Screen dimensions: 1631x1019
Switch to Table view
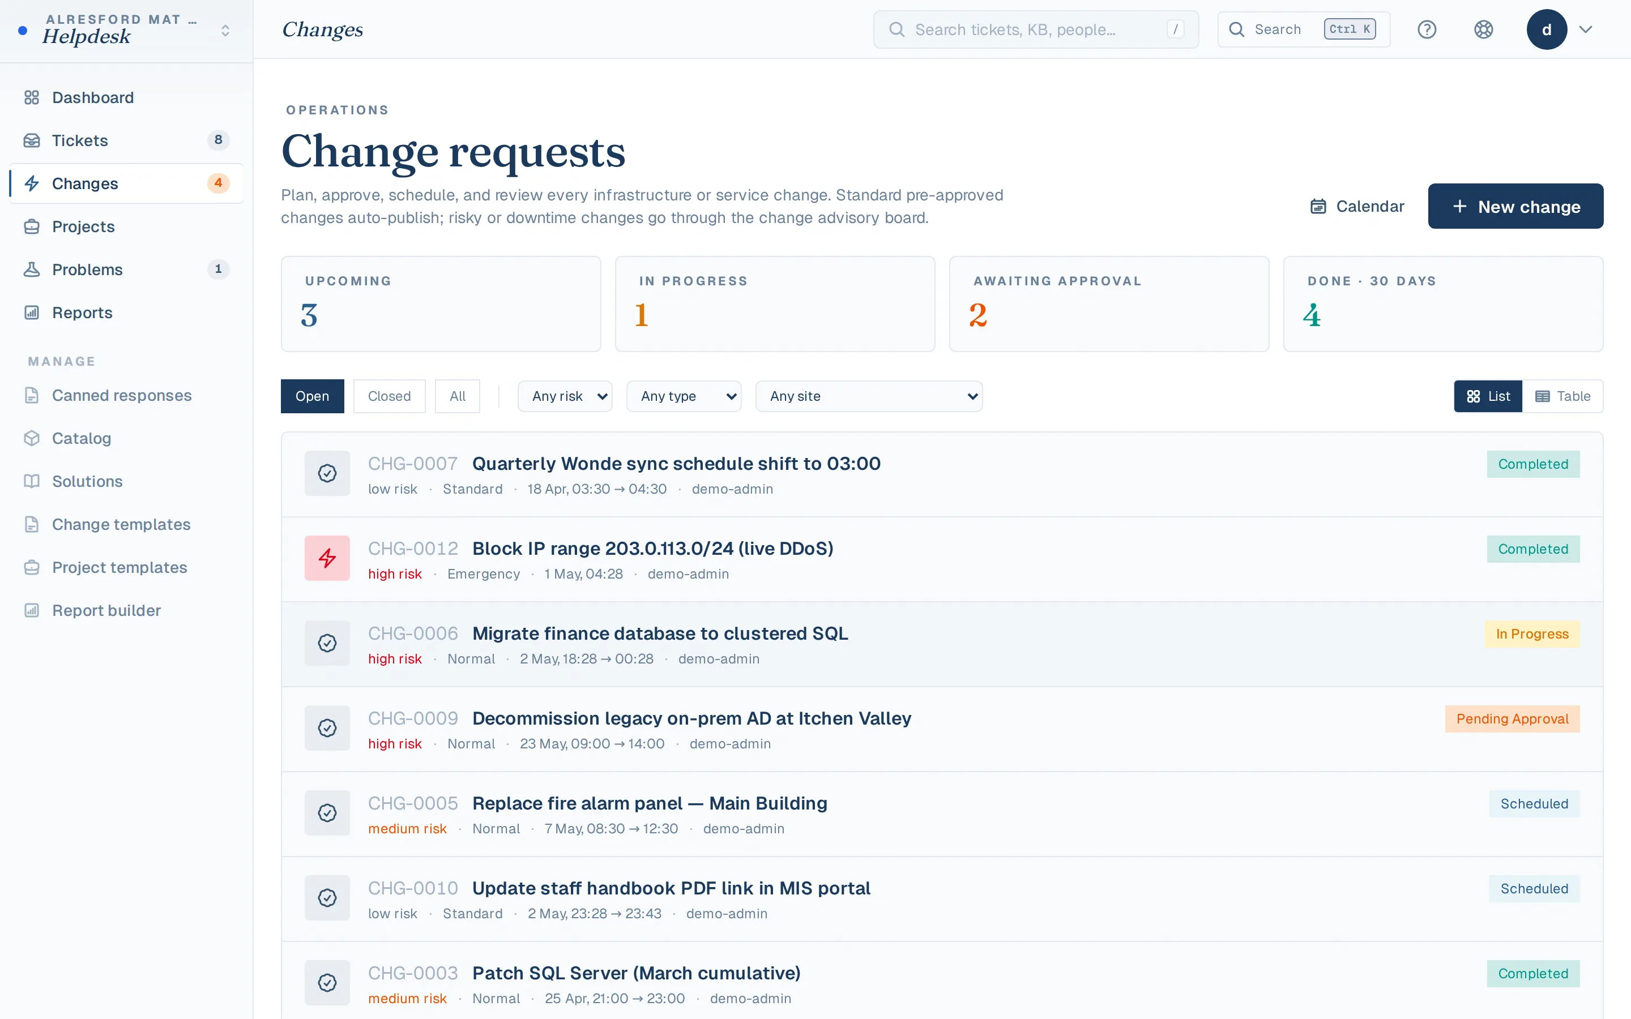pyautogui.click(x=1562, y=396)
